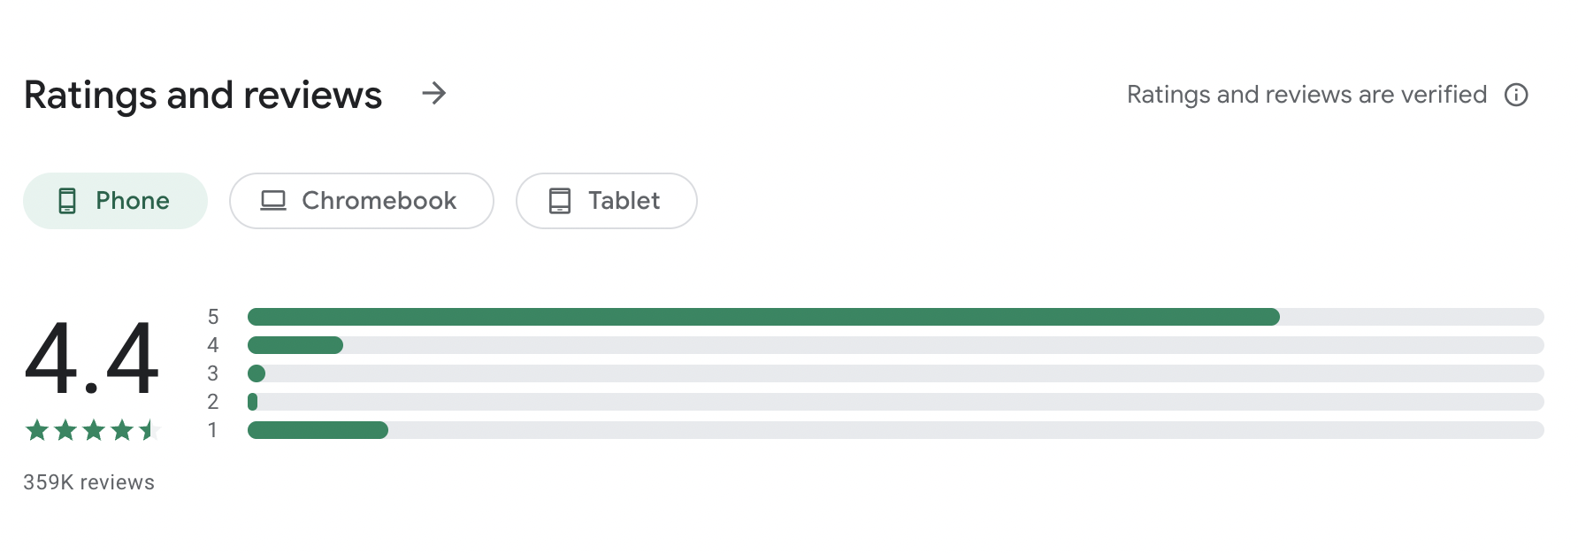This screenshot has width=1578, height=554.
Task: Open all ratings and reviews arrow
Action: click(x=433, y=93)
